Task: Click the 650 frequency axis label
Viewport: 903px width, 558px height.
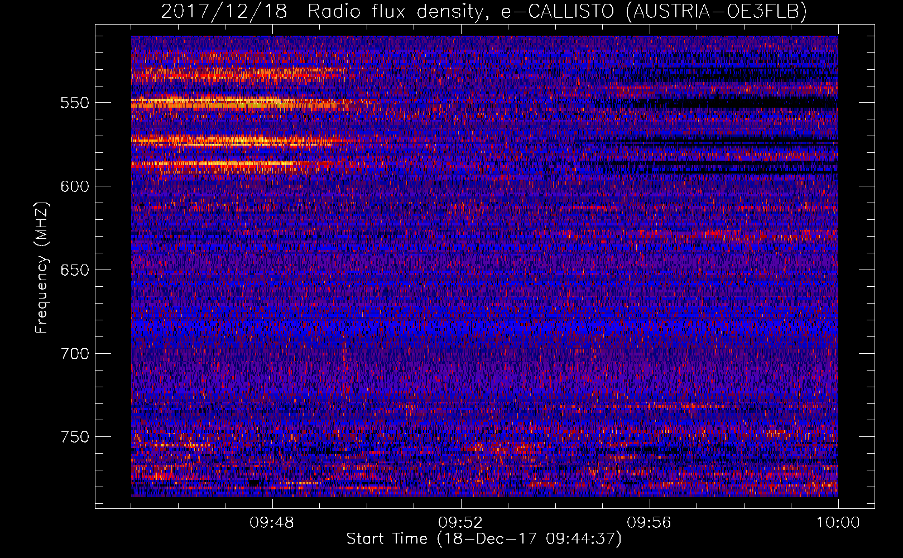Action: [75, 270]
